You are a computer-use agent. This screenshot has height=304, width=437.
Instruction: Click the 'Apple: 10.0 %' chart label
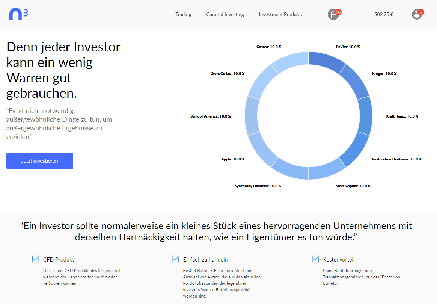(x=233, y=159)
